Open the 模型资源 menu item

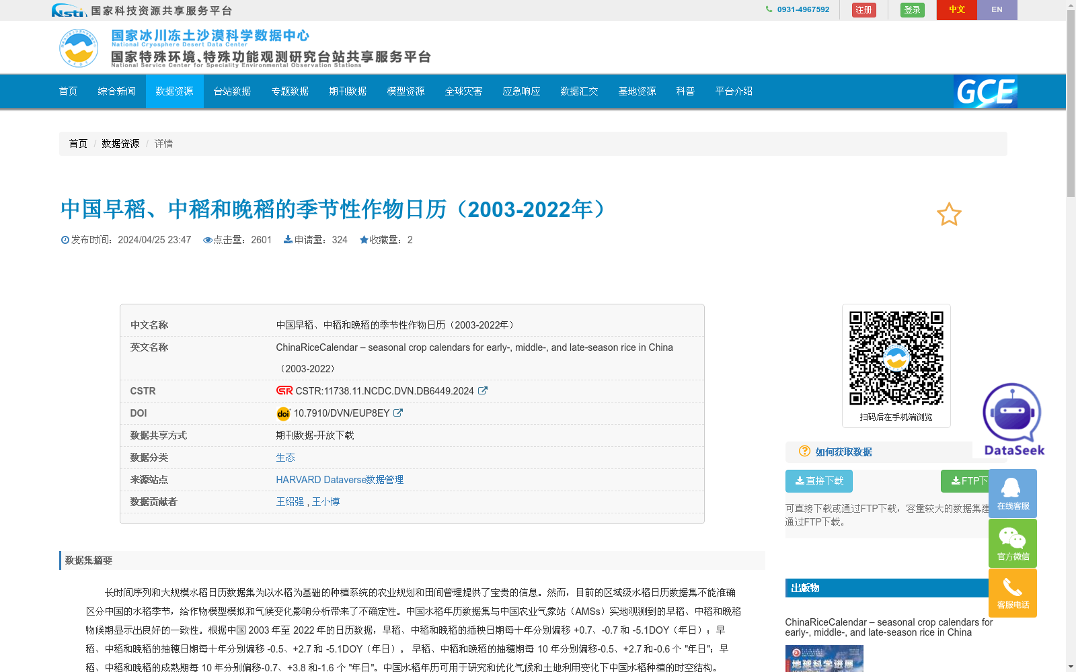(406, 91)
